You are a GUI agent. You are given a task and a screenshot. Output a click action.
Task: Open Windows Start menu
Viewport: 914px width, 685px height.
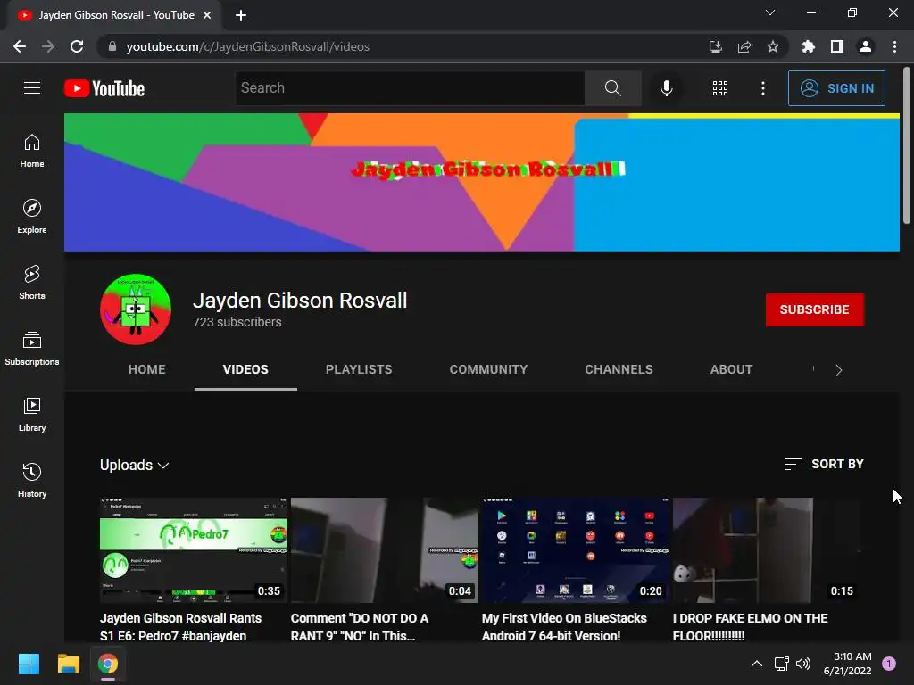(x=29, y=664)
